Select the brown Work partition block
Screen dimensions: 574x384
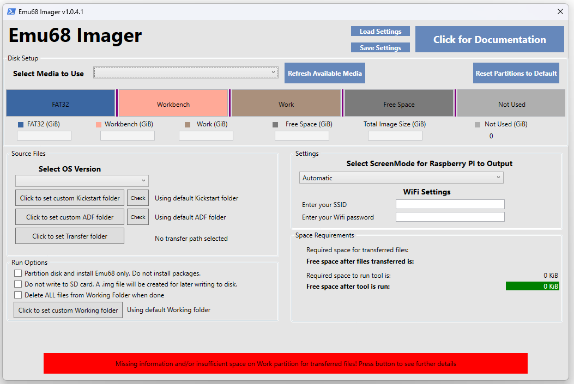(x=286, y=103)
